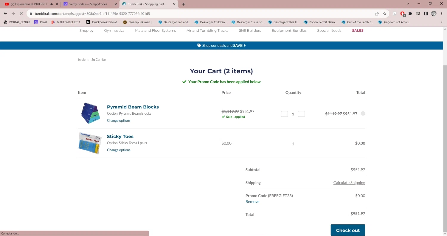This screenshot has width=447, height=236.
Task: Open the media controls music-list icon
Action: tap(418, 13)
